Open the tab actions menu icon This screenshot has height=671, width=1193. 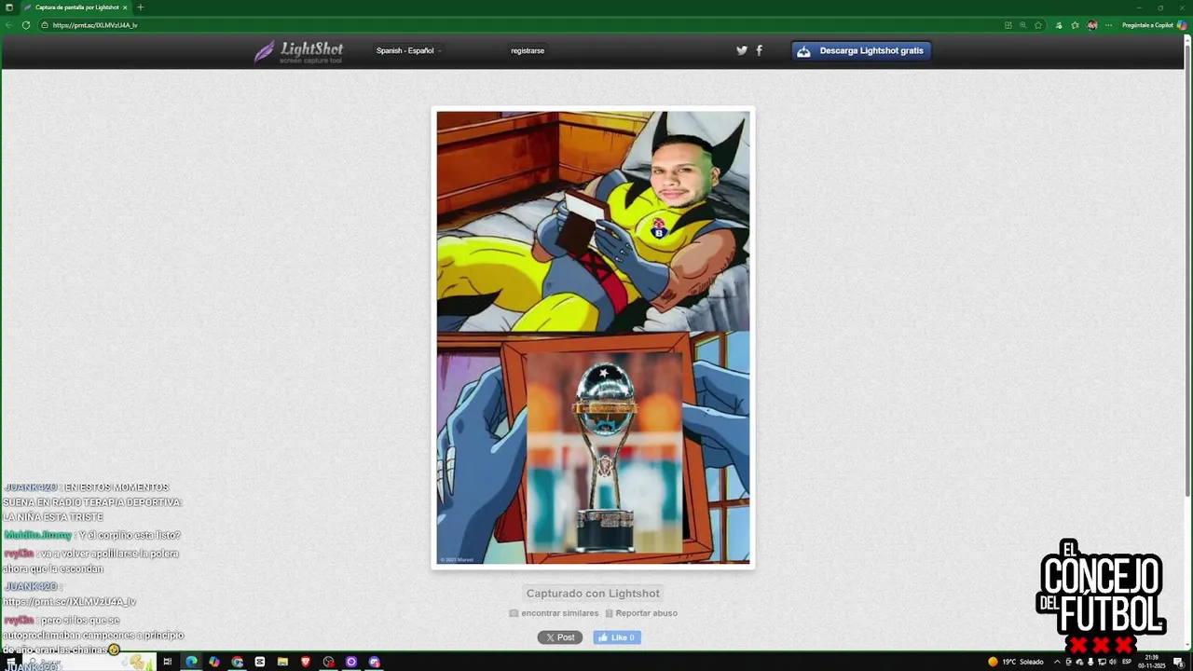click(8, 7)
